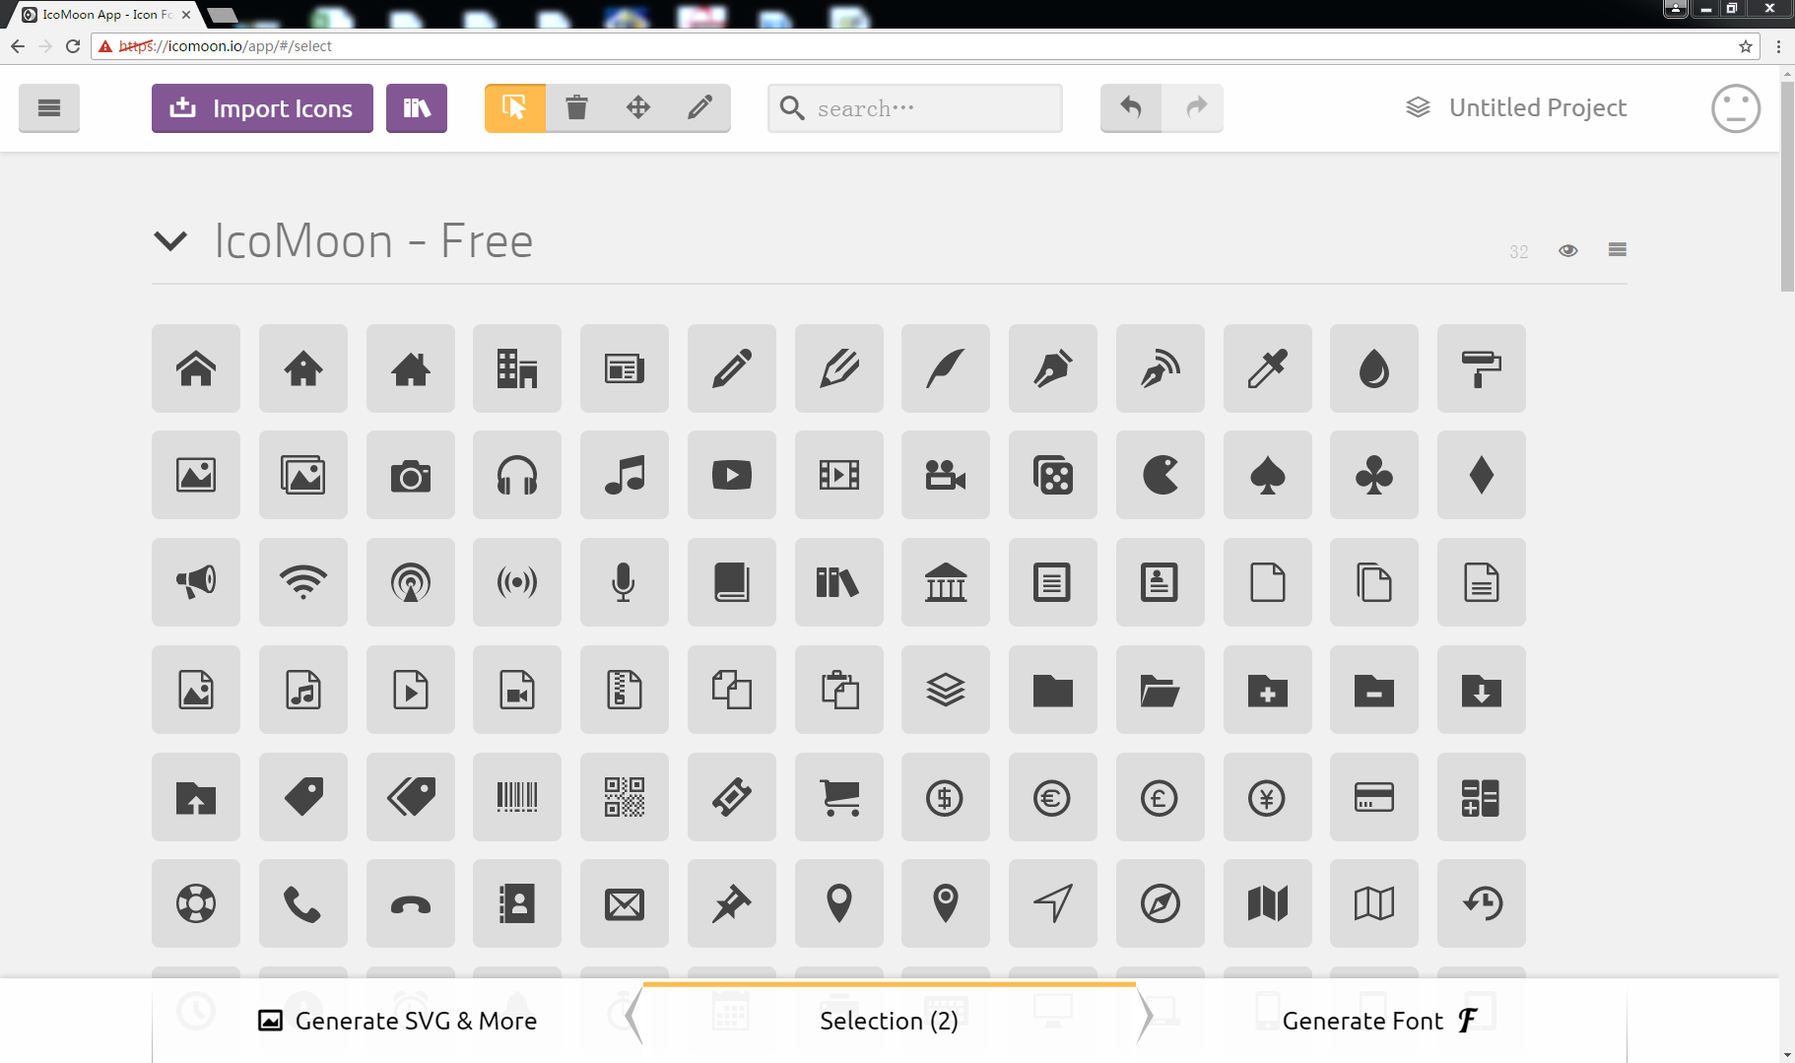Image resolution: width=1795 pixels, height=1063 pixels.
Task: Activate the Remove trash tool
Action: pyautogui.click(x=576, y=108)
